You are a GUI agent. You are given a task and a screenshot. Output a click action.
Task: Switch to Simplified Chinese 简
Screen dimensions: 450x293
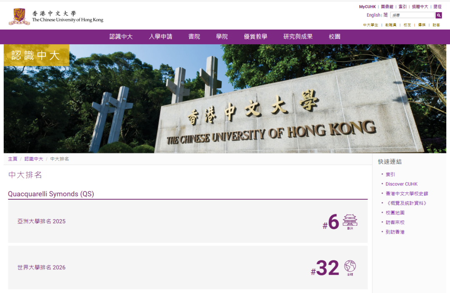tap(385, 15)
